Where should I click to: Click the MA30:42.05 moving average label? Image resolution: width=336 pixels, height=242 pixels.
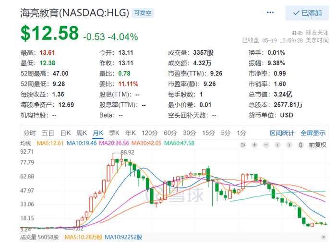[146, 143]
